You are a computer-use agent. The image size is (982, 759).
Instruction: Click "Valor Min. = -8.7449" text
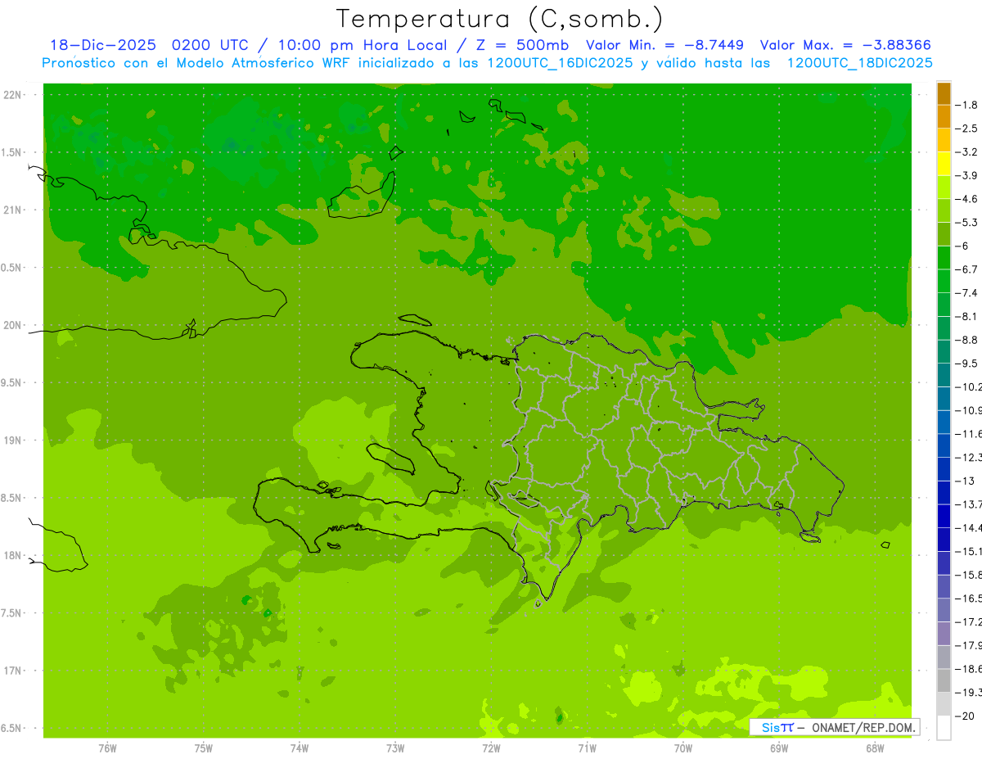[665, 45]
